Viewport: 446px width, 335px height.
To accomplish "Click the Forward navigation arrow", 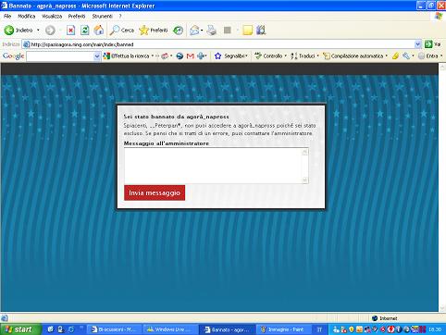I will click(x=50, y=31).
